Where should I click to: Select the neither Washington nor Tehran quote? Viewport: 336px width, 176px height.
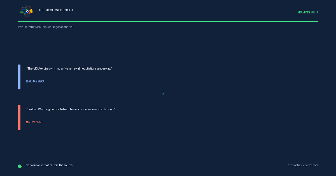(x=71, y=110)
